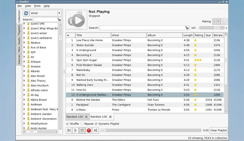Viewport: 244px width, 141px height.
Task: Expand the Amethystium artist node
Action: point(24,124)
